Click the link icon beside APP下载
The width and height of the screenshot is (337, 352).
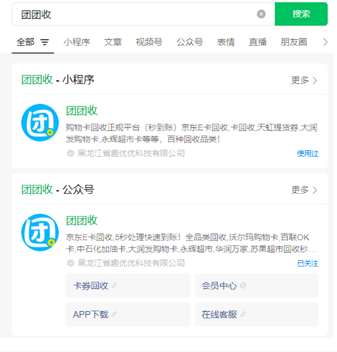tap(115, 314)
